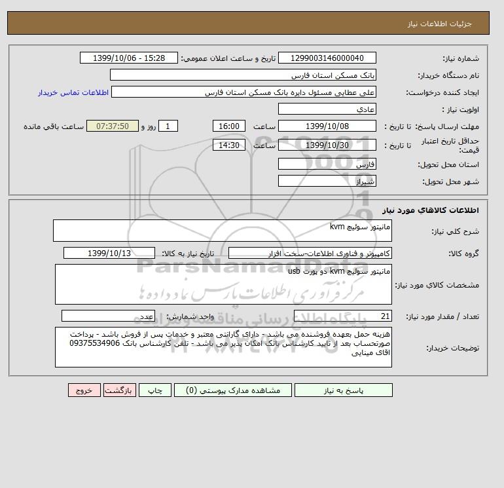
Task: Click the label شماره نیاز
Action: [x=461, y=58]
